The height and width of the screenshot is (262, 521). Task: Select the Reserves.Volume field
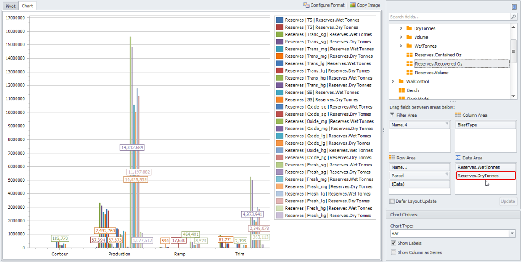(432, 73)
